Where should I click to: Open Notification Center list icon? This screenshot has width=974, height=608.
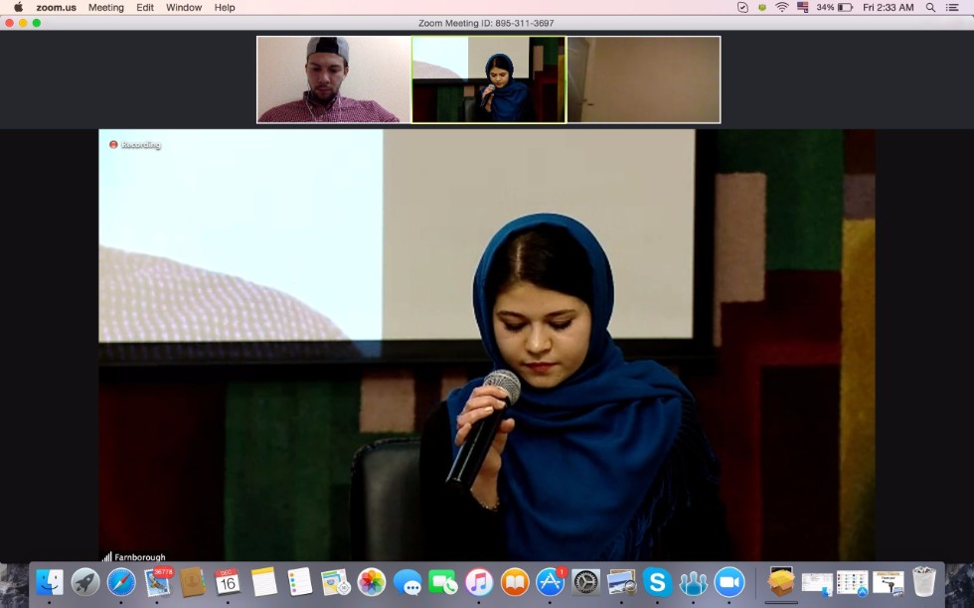pos(955,7)
